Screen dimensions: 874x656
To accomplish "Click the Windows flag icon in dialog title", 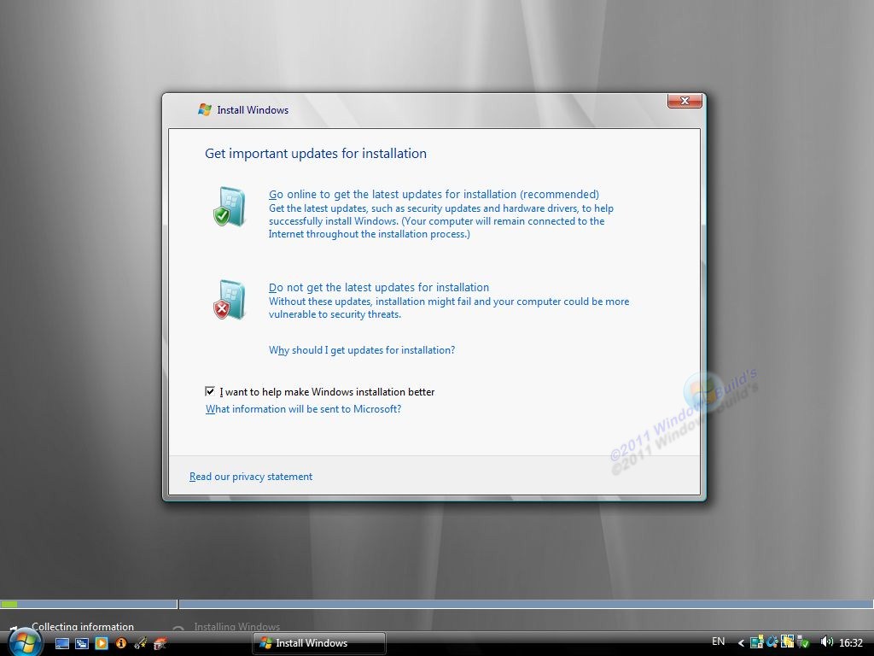I will click(205, 110).
